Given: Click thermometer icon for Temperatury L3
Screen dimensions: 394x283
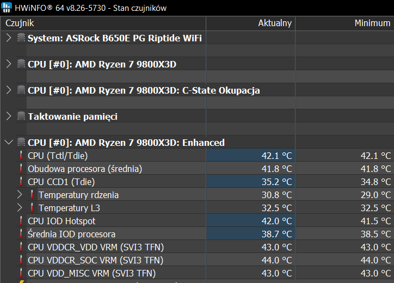Looking at the screenshot, I should 32,207.
